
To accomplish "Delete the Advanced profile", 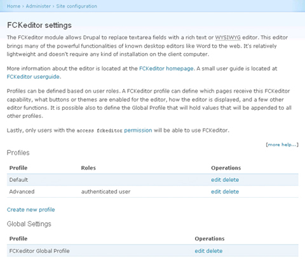I will [x=231, y=191].
